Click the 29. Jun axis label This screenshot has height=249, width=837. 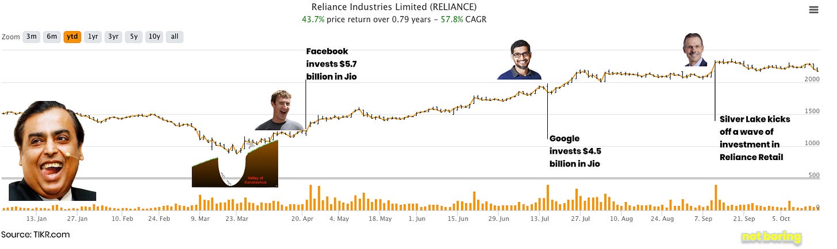coord(499,219)
